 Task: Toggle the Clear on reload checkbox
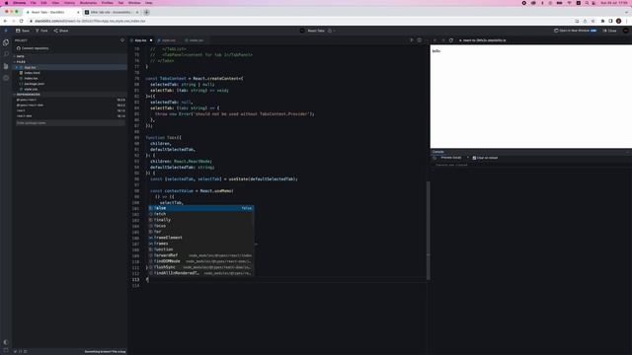474,158
